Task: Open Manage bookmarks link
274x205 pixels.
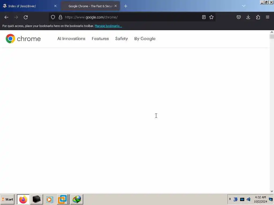Action: pyautogui.click(x=108, y=26)
